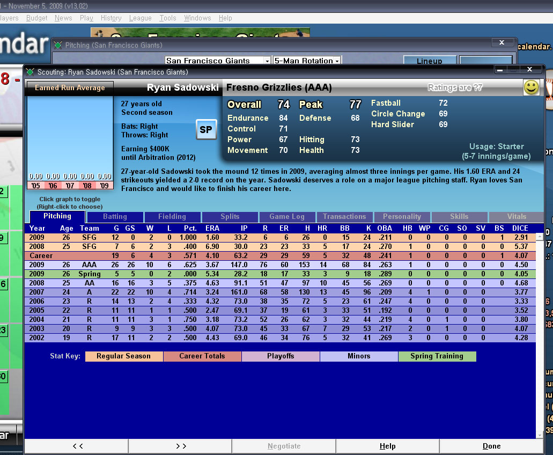Image resolution: width=553 pixels, height=455 pixels.
Task: Click the Overall 74 rating
Action: click(258, 105)
